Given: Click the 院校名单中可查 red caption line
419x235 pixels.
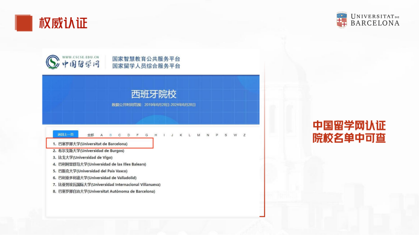Looking at the screenshot, I should (x=349, y=138).
